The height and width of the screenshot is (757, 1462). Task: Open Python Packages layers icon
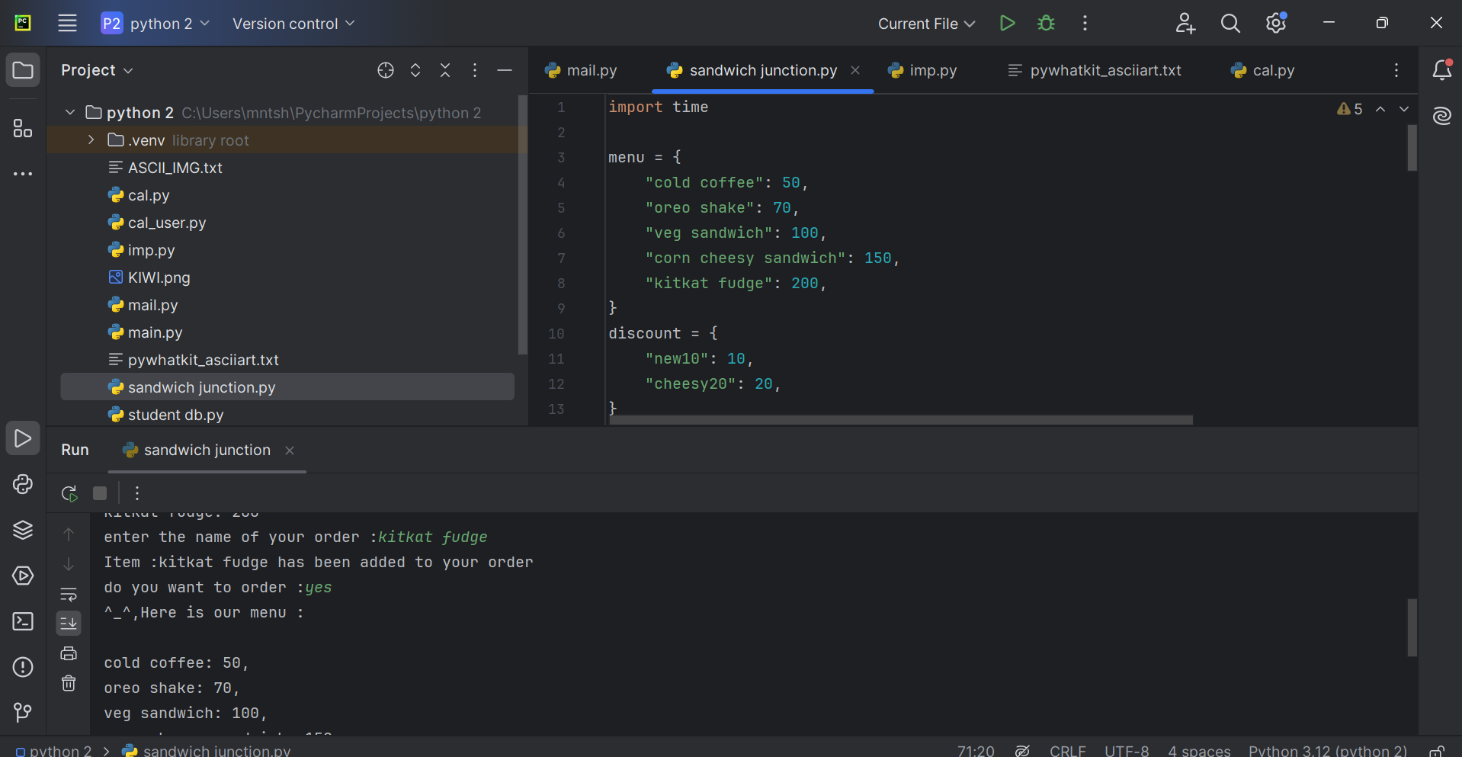click(23, 530)
